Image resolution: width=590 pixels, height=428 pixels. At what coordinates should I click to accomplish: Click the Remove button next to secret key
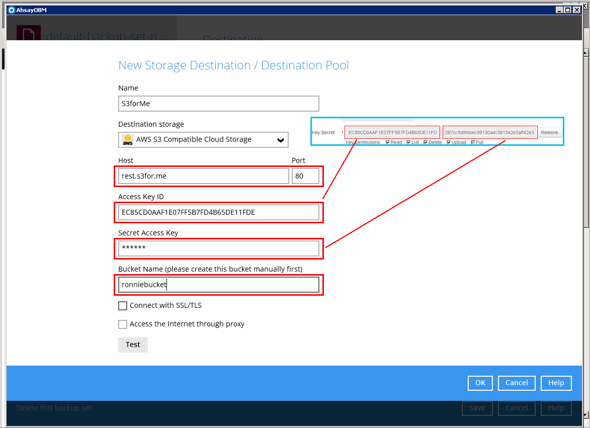coord(549,132)
